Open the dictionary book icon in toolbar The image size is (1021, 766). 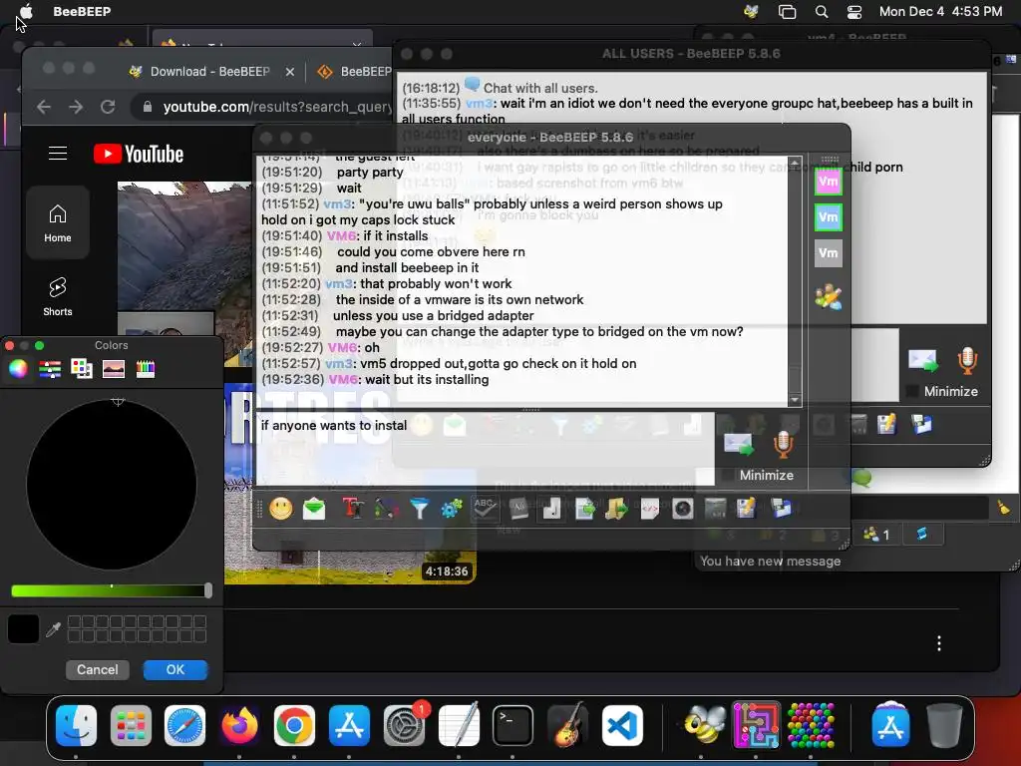click(518, 509)
